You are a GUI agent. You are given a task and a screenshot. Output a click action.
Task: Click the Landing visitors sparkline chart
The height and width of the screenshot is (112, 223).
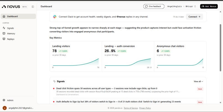click(76, 62)
